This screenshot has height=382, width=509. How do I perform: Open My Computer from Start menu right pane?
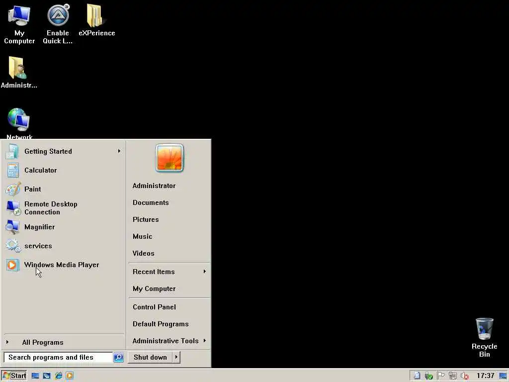point(154,289)
